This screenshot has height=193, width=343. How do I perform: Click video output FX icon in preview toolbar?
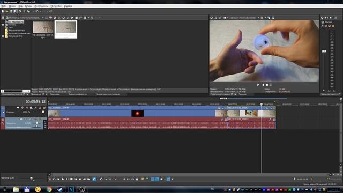pyautogui.click(x=220, y=18)
